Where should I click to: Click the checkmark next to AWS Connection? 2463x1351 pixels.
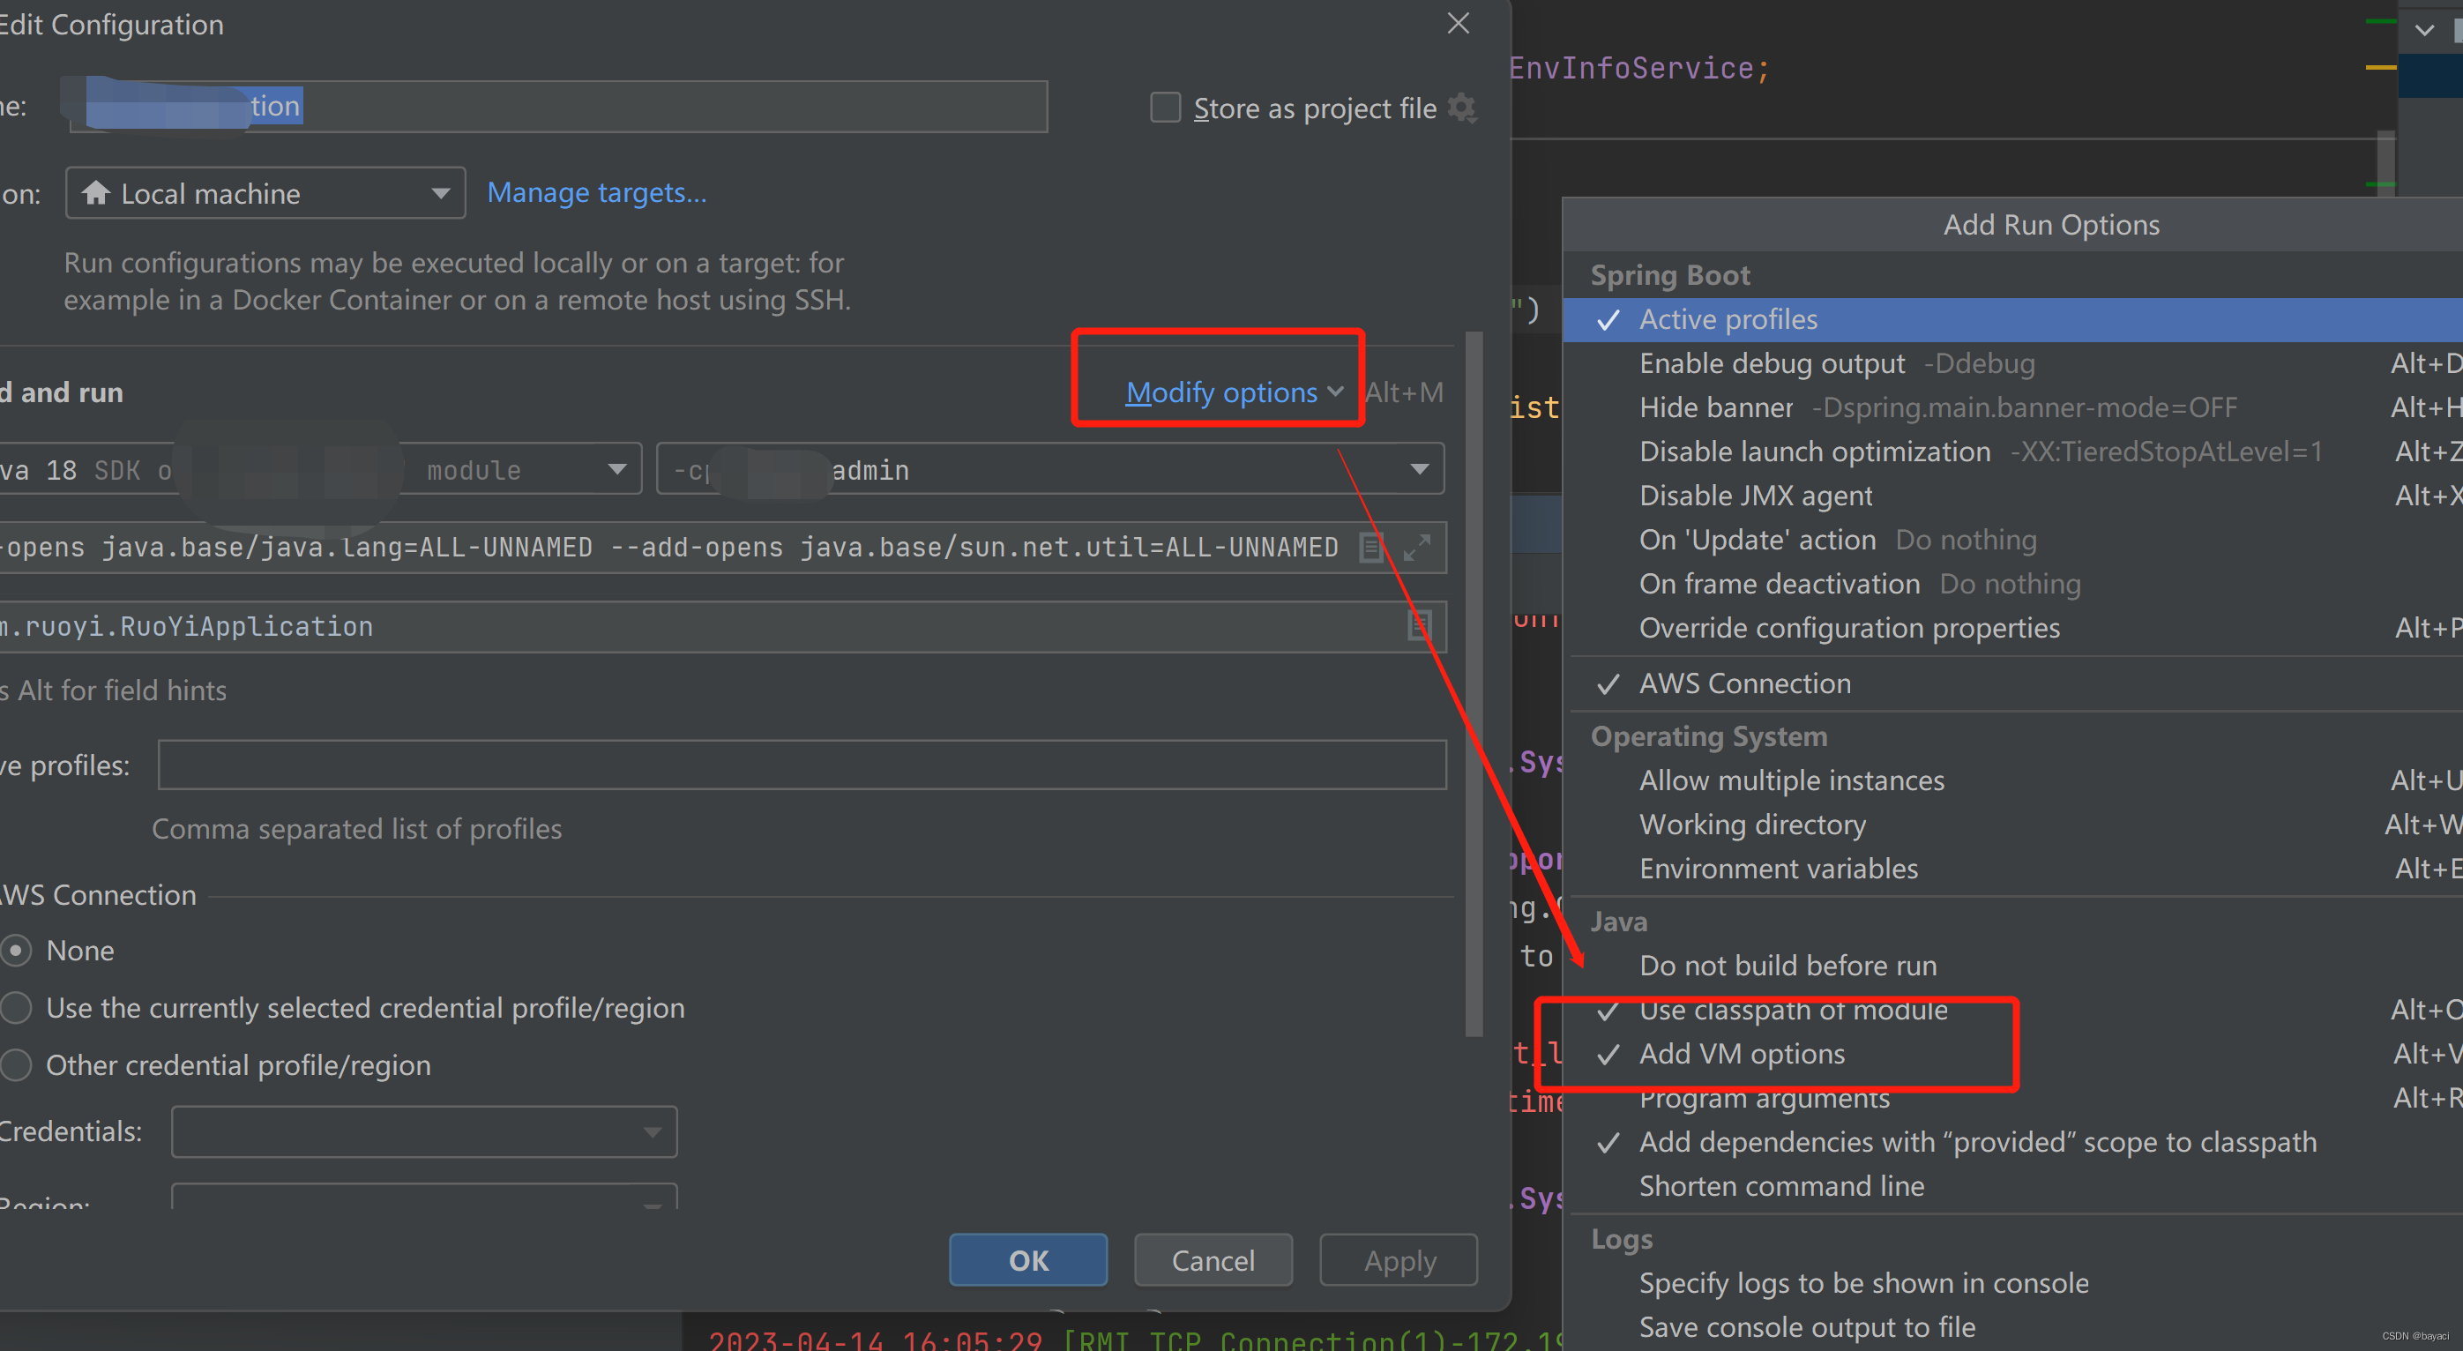pos(1608,684)
